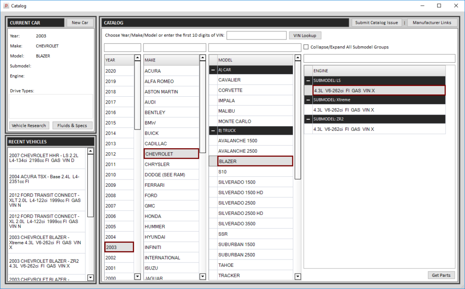This screenshot has height=289, width=465.
Task: Click the MODEL list scroll-up arrow
Action: click(298, 58)
